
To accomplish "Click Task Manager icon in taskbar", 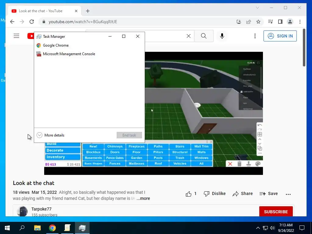I will [82, 228].
